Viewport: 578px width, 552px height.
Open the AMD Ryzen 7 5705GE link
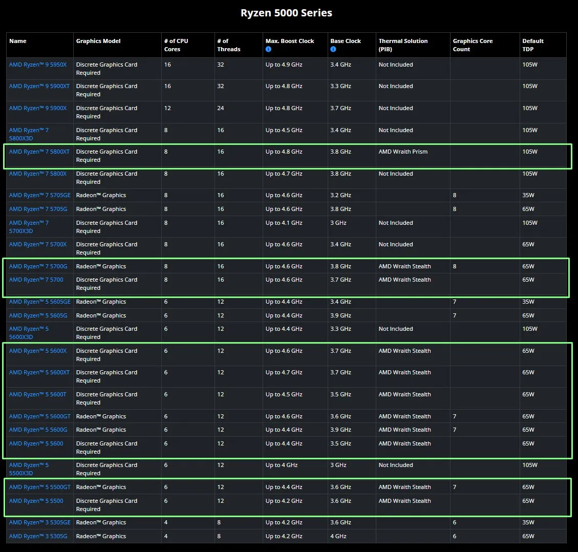pos(40,195)
